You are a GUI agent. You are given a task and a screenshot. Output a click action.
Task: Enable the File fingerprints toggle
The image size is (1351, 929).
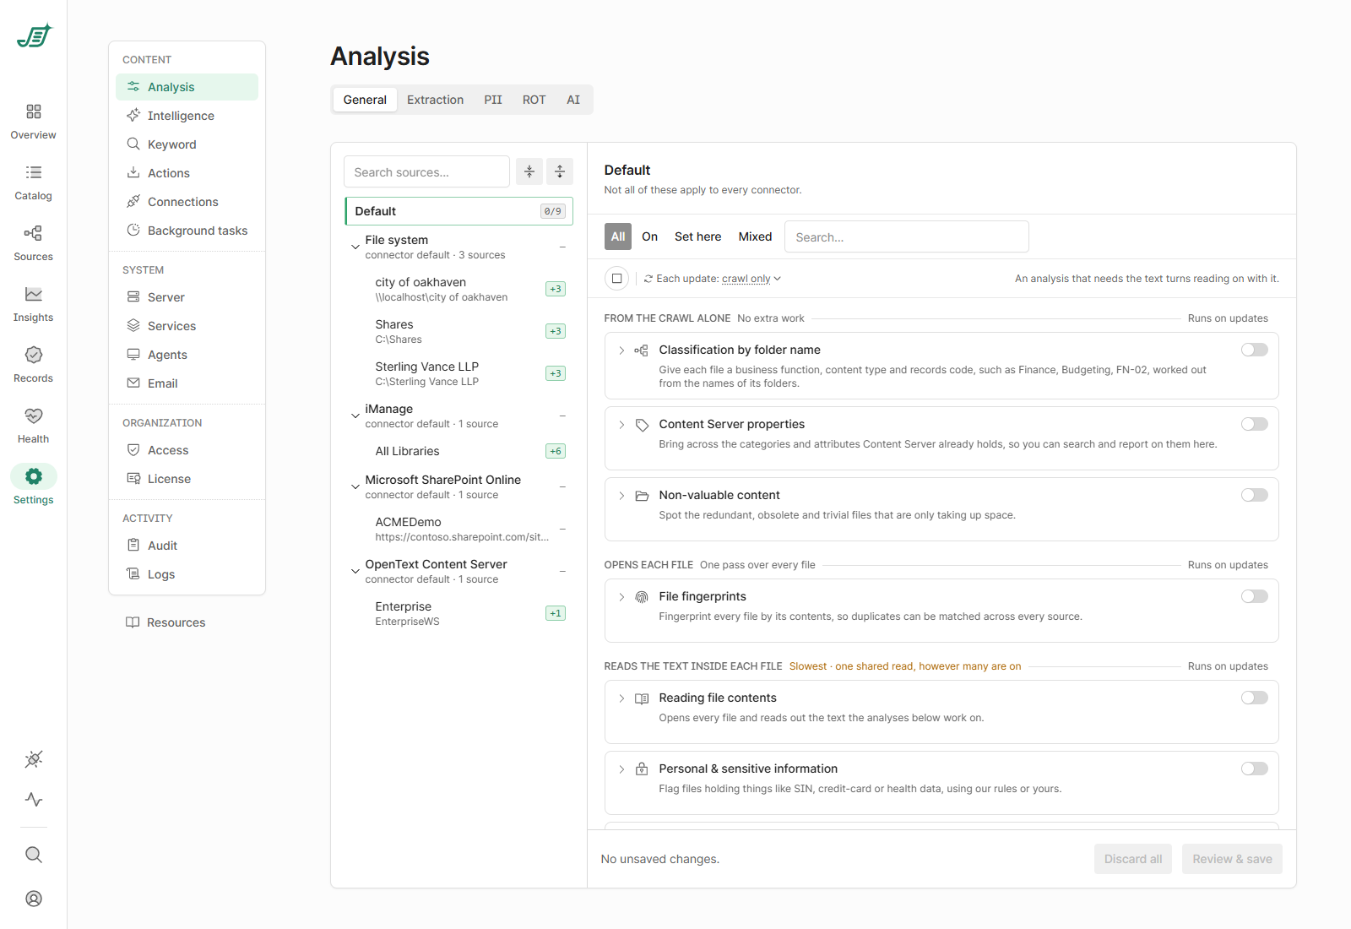[1255, 596]
